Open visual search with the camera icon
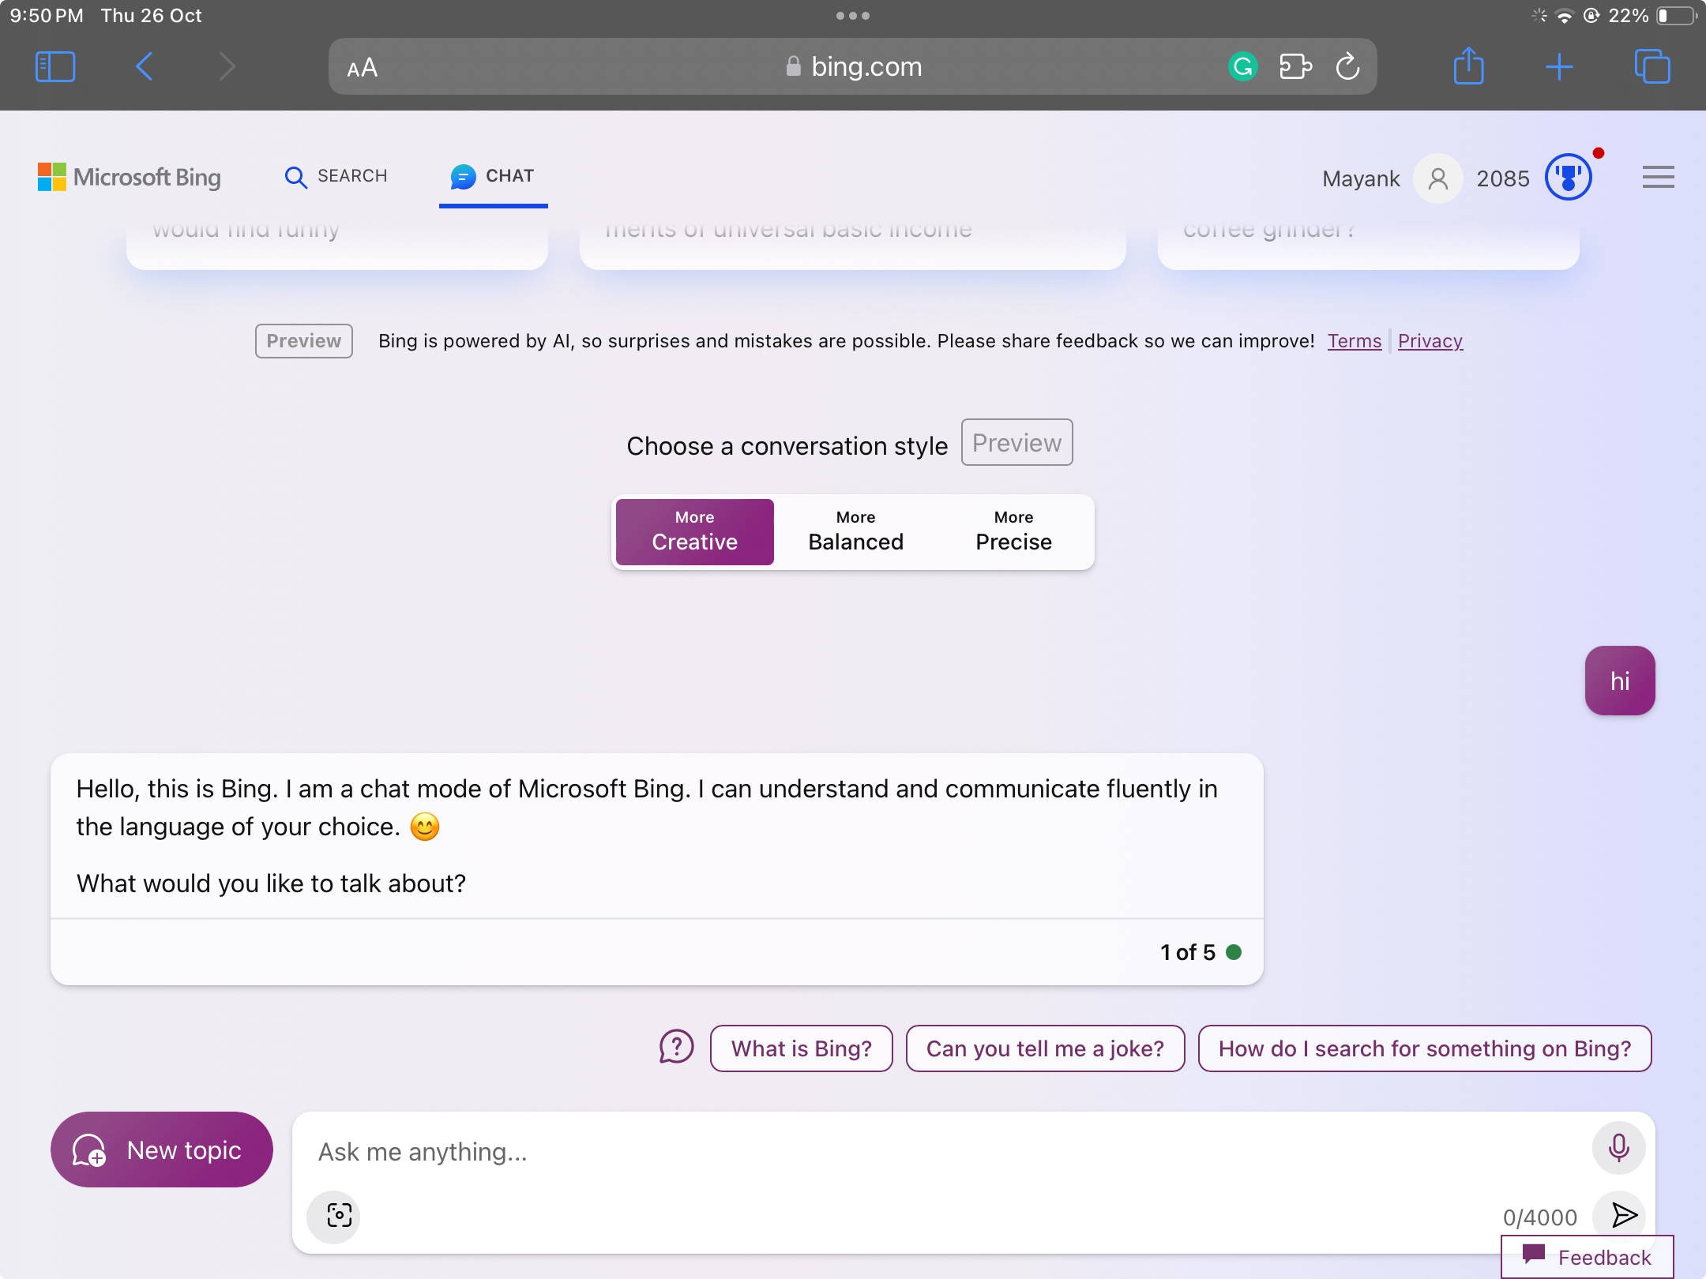 point(333,1217)
